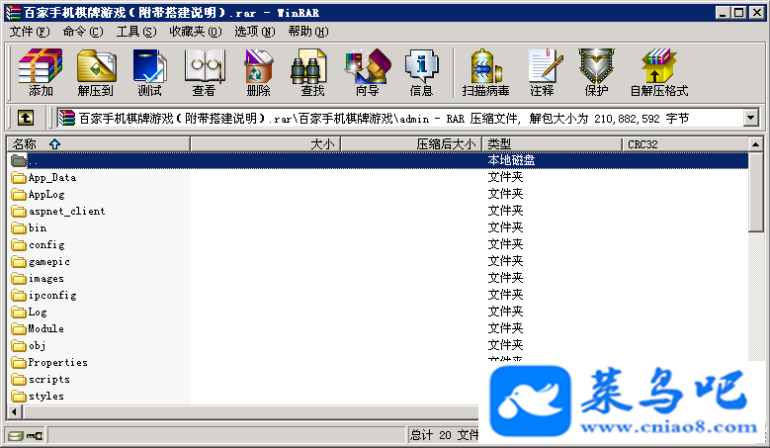
Task: Click the drive icon in status bar
Action: point(15,435)
